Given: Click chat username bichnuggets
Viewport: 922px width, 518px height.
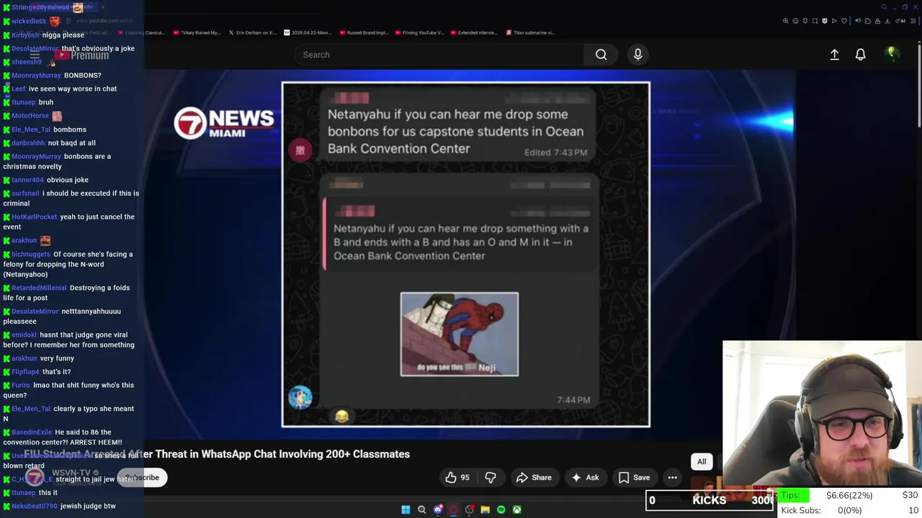Looking at the screenshot, I should click(31, 254).
